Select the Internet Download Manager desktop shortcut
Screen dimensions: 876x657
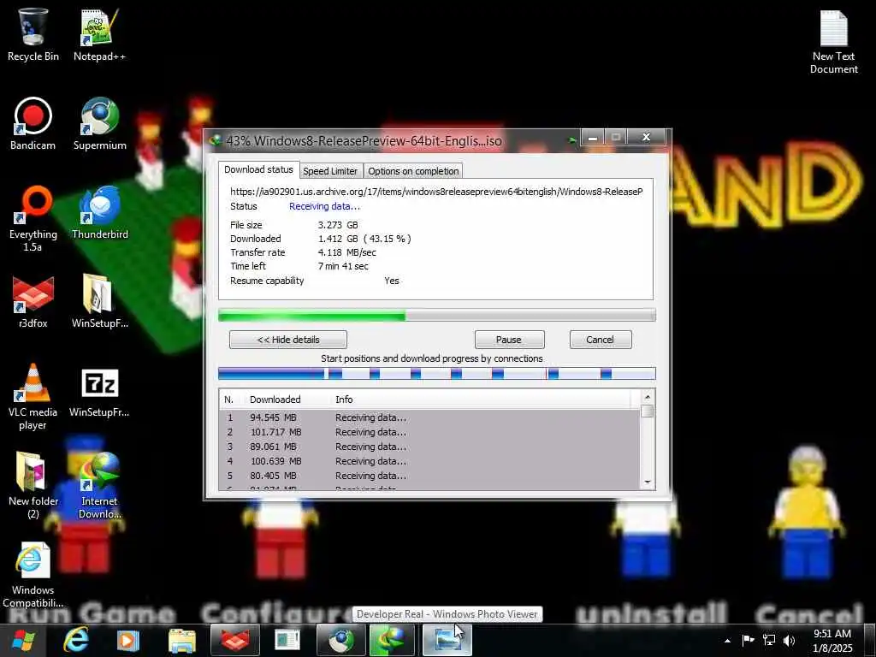(x=99, y=486)
